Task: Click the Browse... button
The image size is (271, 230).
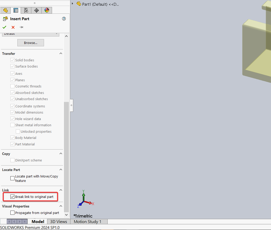Action: [x=31, y=43]
